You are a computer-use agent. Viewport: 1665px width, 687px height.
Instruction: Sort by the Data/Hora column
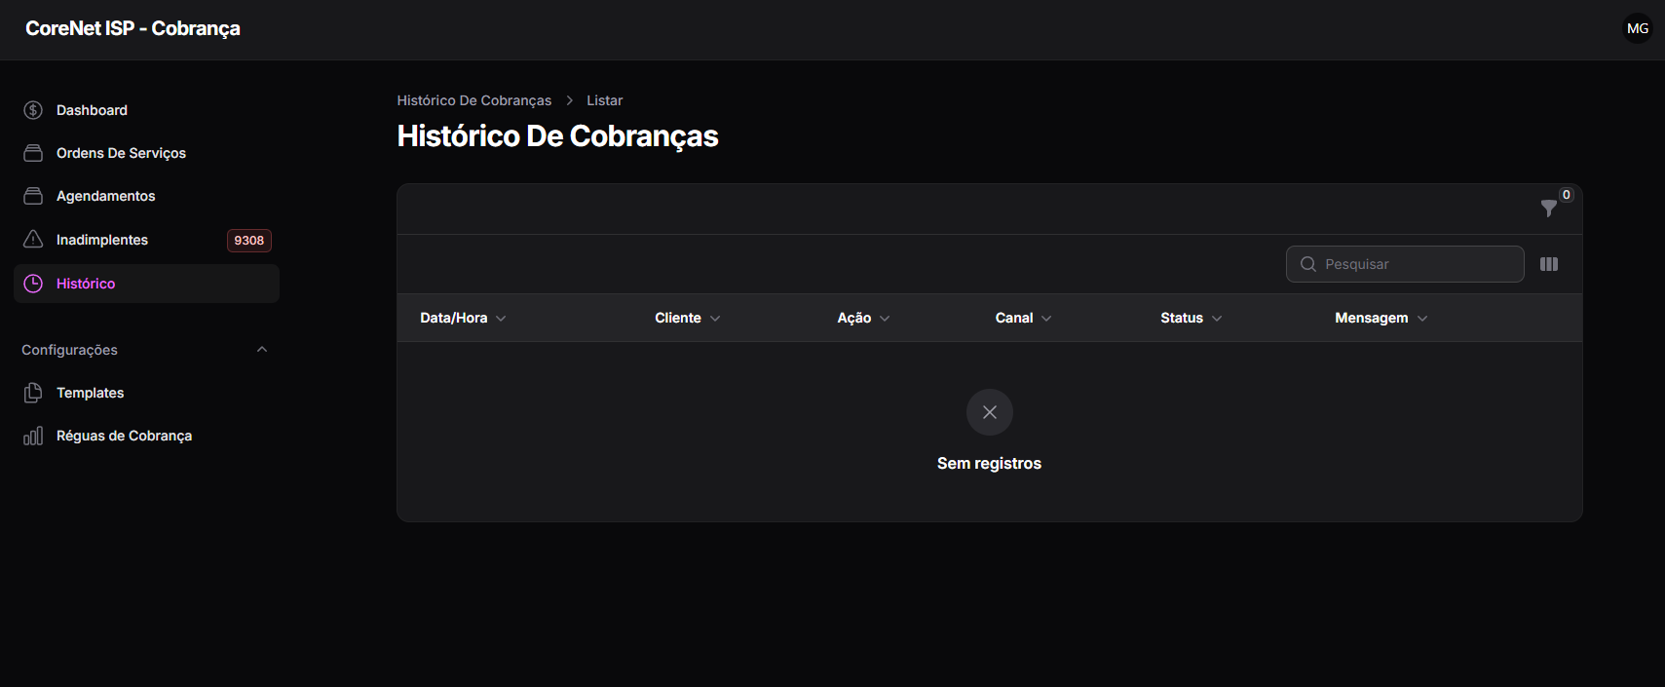click(463, 318)
